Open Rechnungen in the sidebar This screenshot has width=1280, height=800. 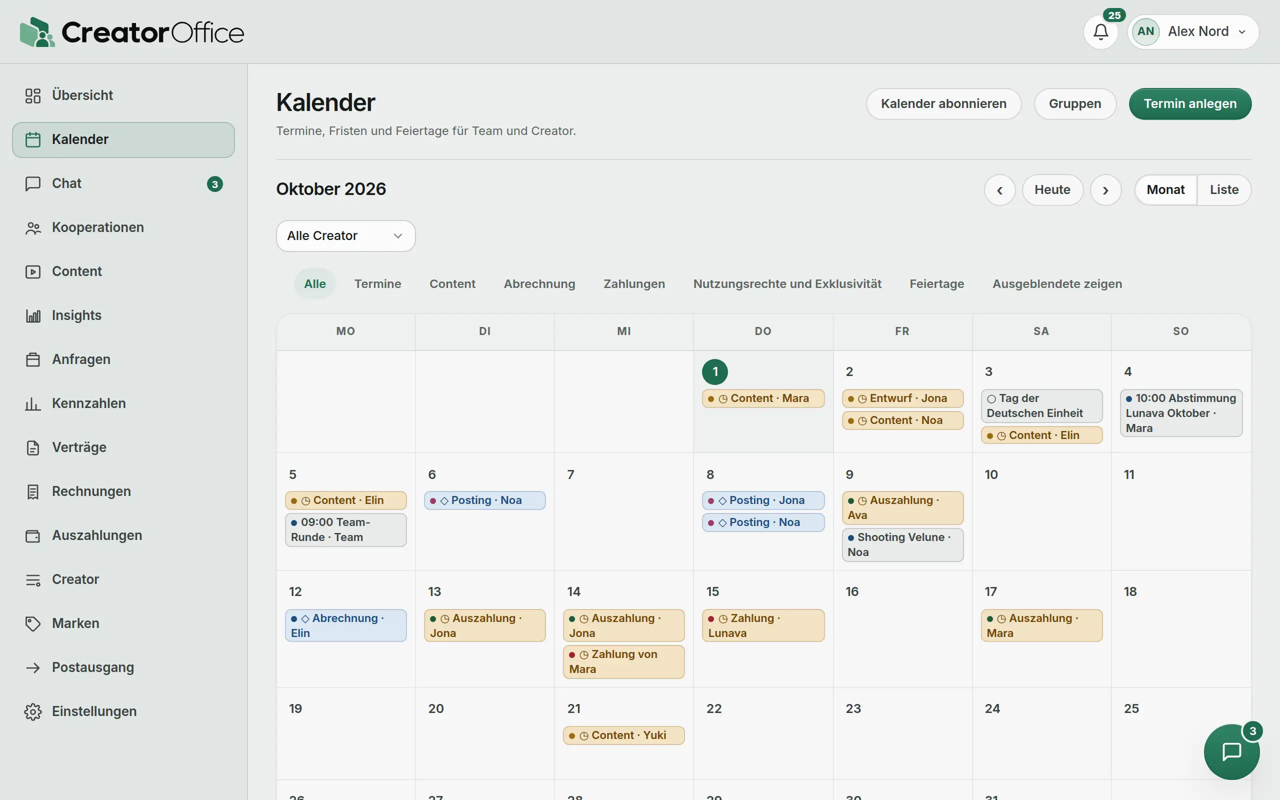(x=123, y=491)
